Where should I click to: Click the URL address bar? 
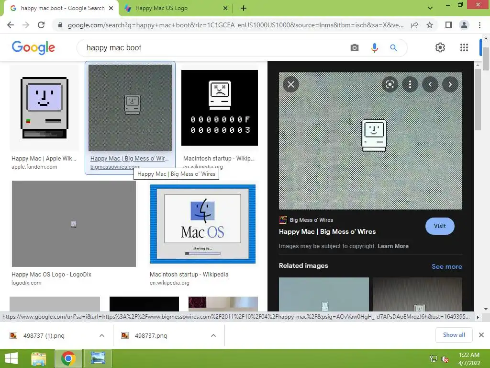pos(235,25)
